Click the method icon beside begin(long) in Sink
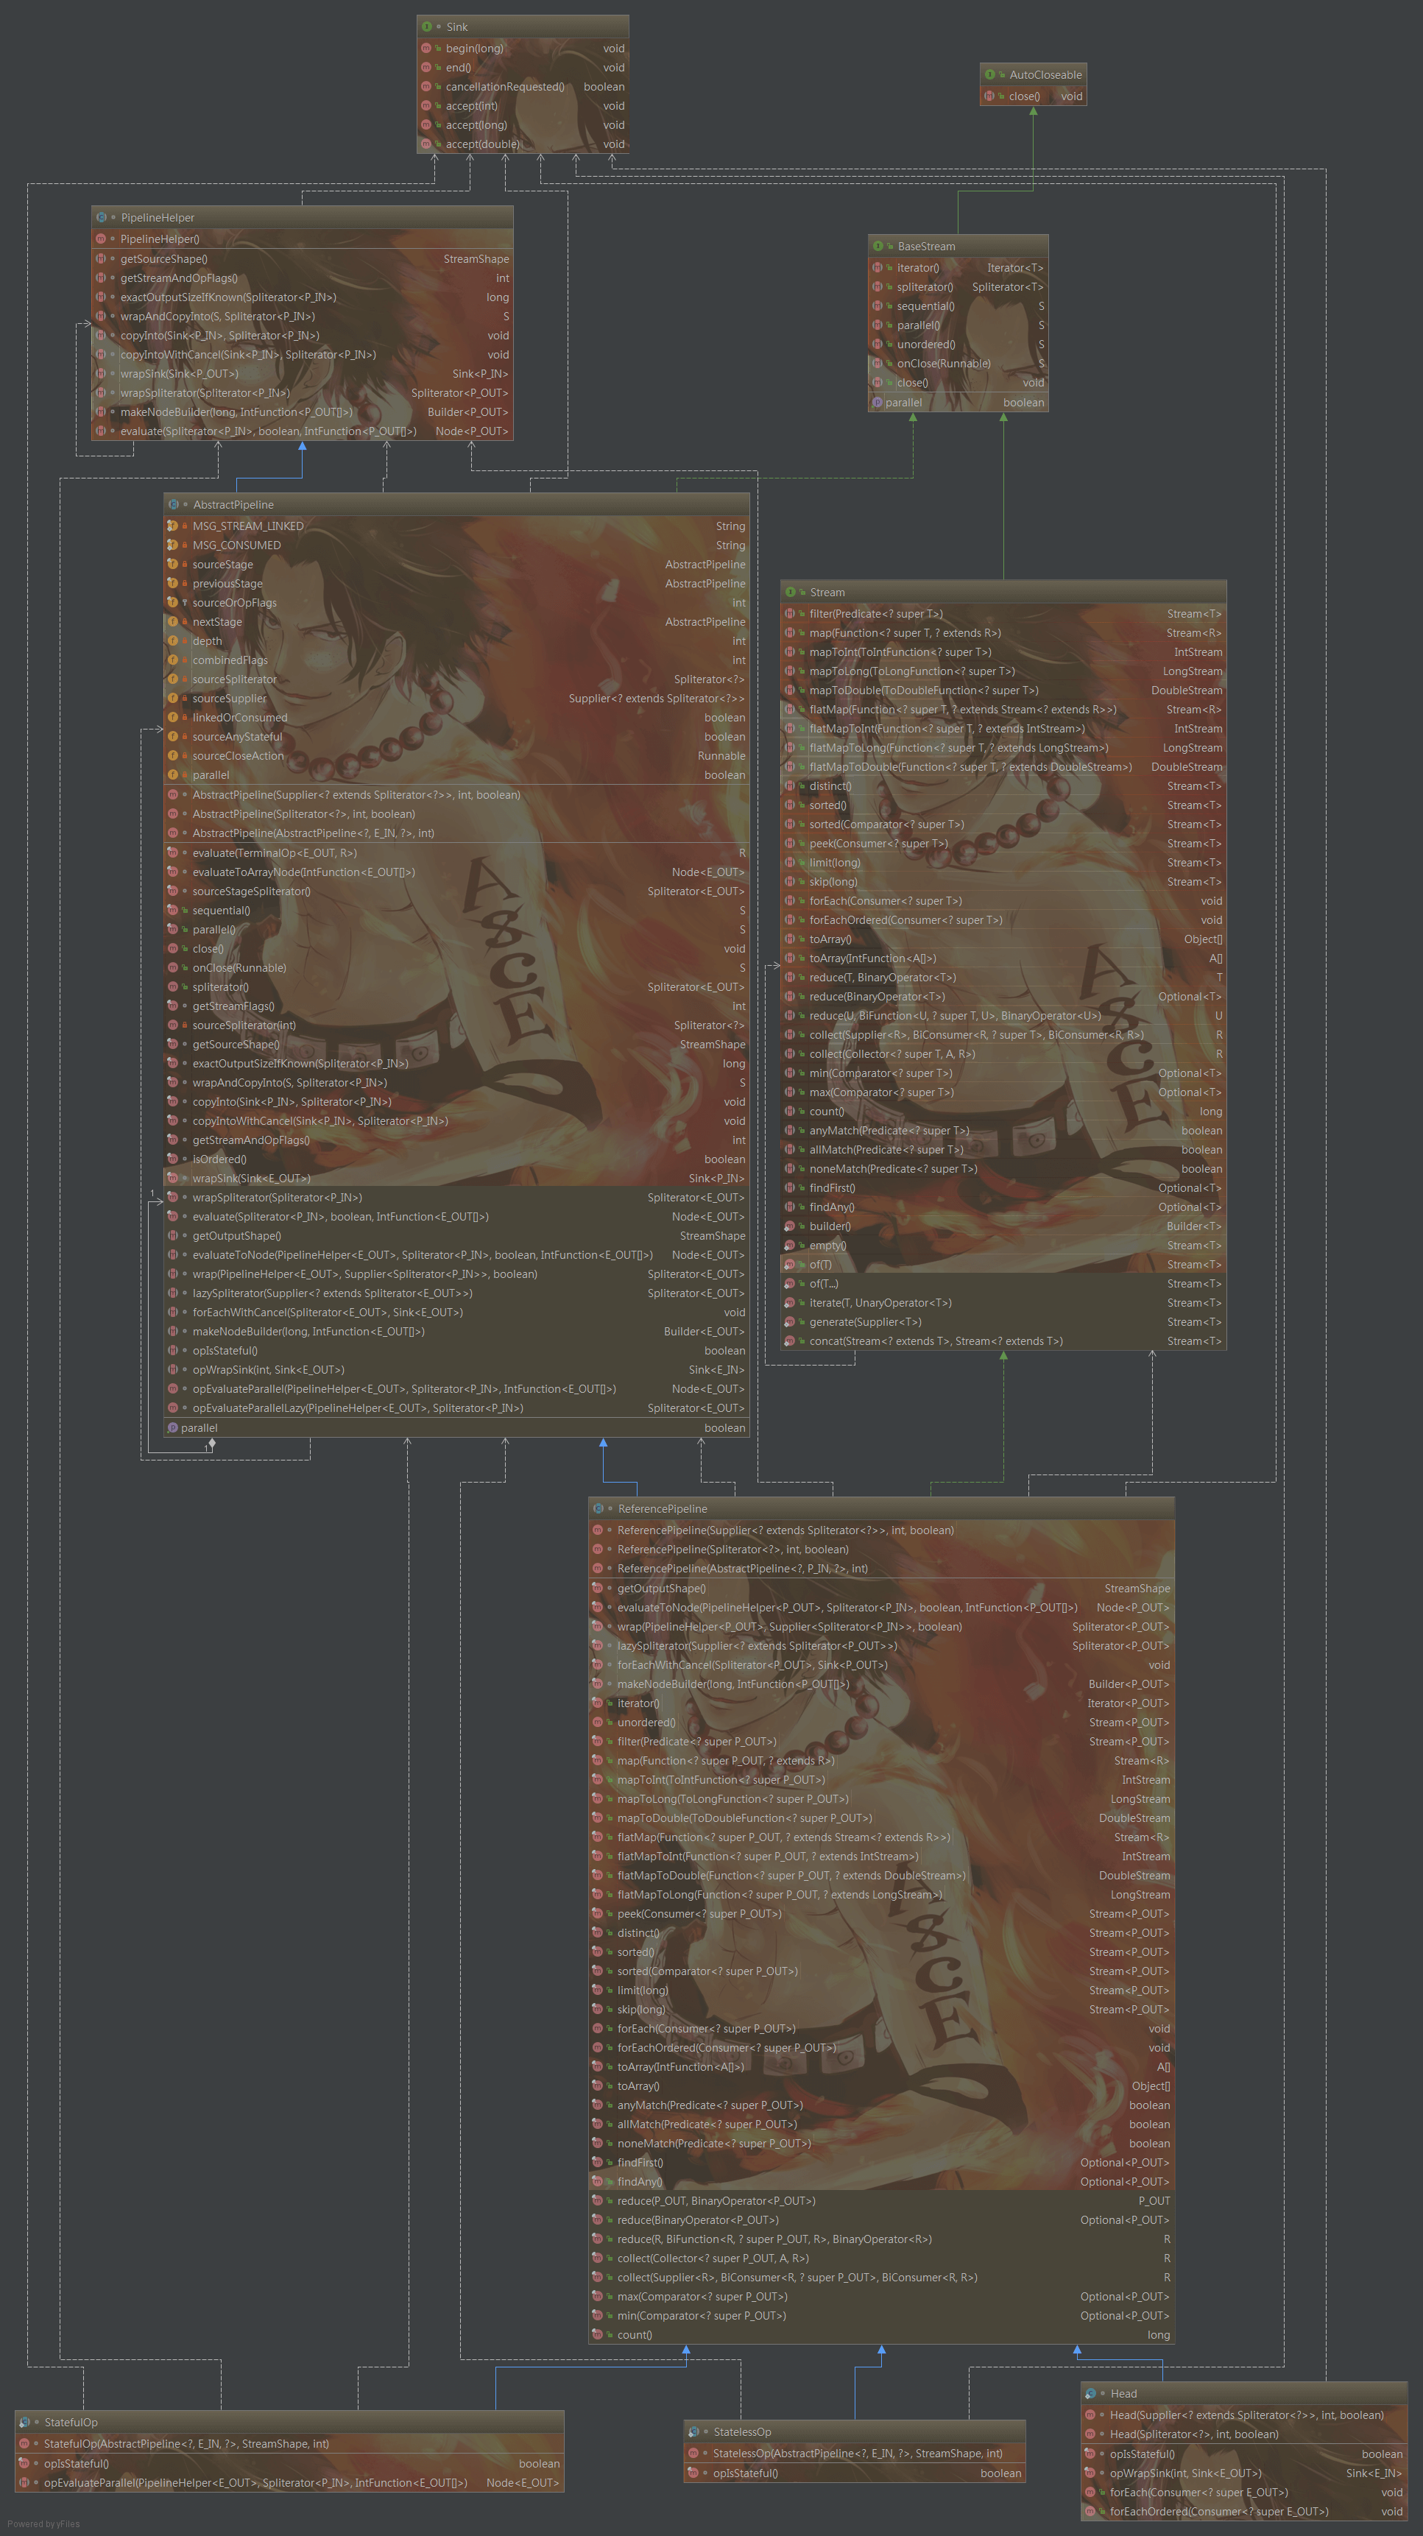Viewport: 1423px width, 2536px height. point(426,49)
